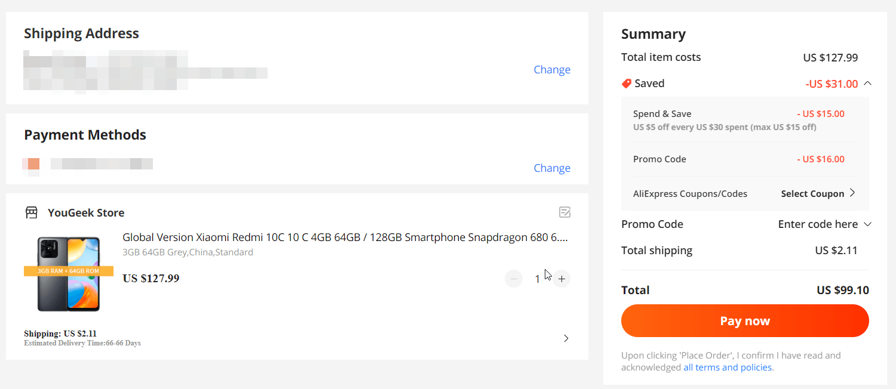Click the Xiaomi Redmi 10C product thumbnail

pyautogui.click(x=69, y=273)
